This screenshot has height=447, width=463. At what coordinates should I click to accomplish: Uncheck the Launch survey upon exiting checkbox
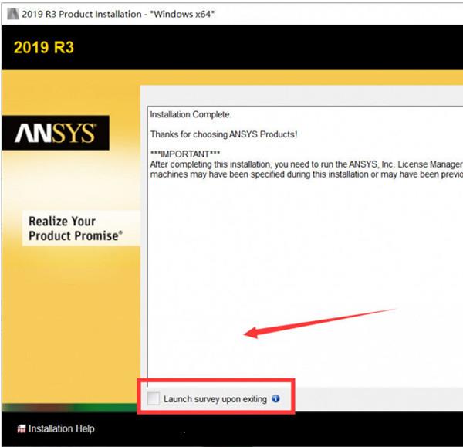pos(154,398)
